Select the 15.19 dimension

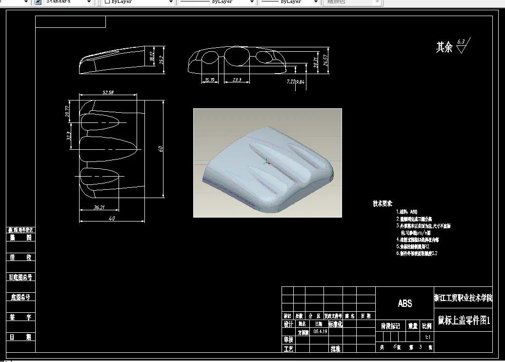tap(210, 80)
